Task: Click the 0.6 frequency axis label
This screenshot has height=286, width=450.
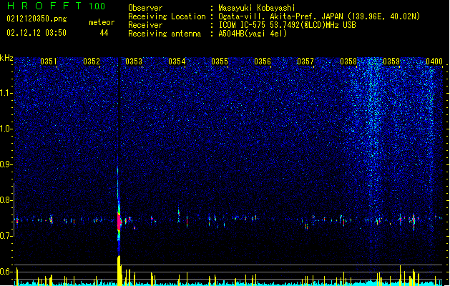Action: point(6,272)
